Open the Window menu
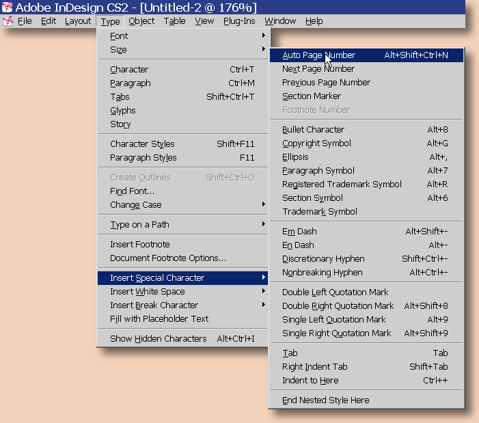 (280, 21)
